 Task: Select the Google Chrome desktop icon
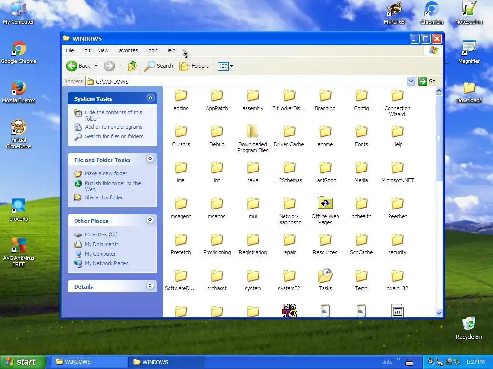tap(19, 53)
